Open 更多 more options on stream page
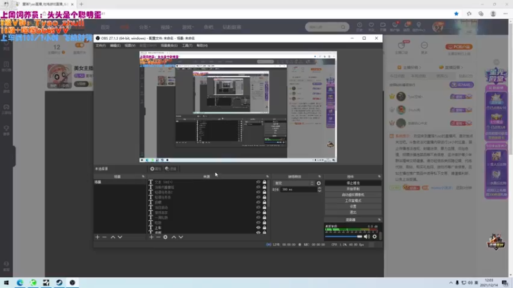The height and width of the screenshot is (288, 513). [425, 47]
